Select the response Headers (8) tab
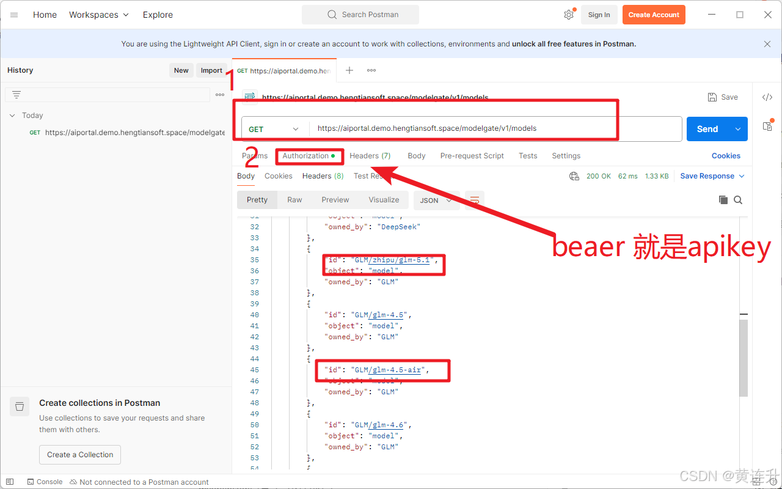The width and height of the screenshot is (782, 489). [x=323, y=176]
